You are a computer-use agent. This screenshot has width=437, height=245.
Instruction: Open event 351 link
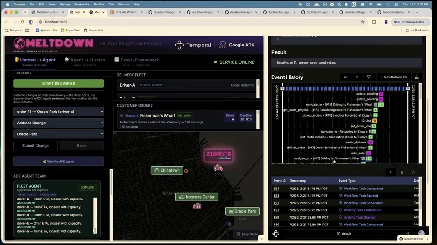[276, 210]
